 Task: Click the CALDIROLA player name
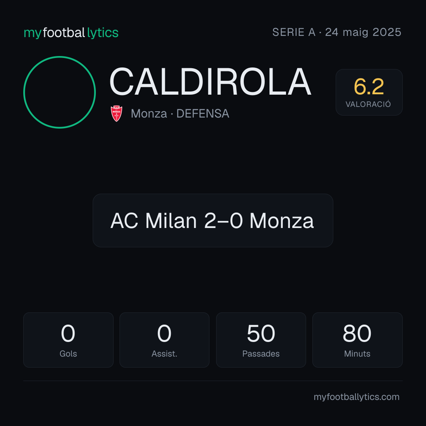210,82
